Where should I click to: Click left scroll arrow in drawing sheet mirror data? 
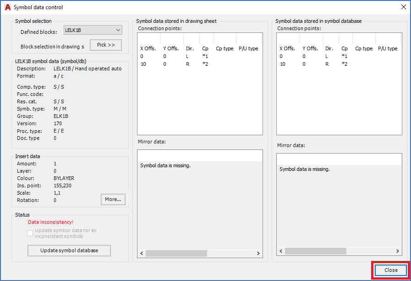click(142, 253)
